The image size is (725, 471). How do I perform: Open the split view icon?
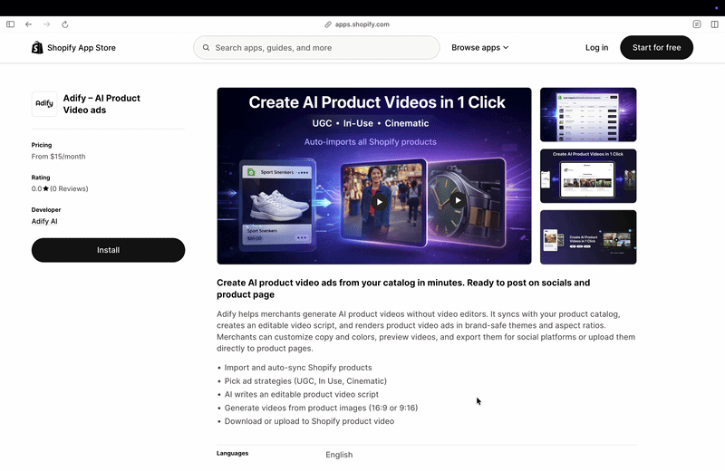pos(714,24)
